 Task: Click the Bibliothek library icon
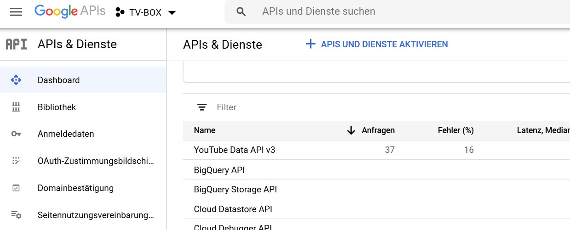(x=16, y=107)
